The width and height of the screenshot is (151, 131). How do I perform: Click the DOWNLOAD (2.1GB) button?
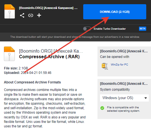pyautogui.click(x=115, y=12)
